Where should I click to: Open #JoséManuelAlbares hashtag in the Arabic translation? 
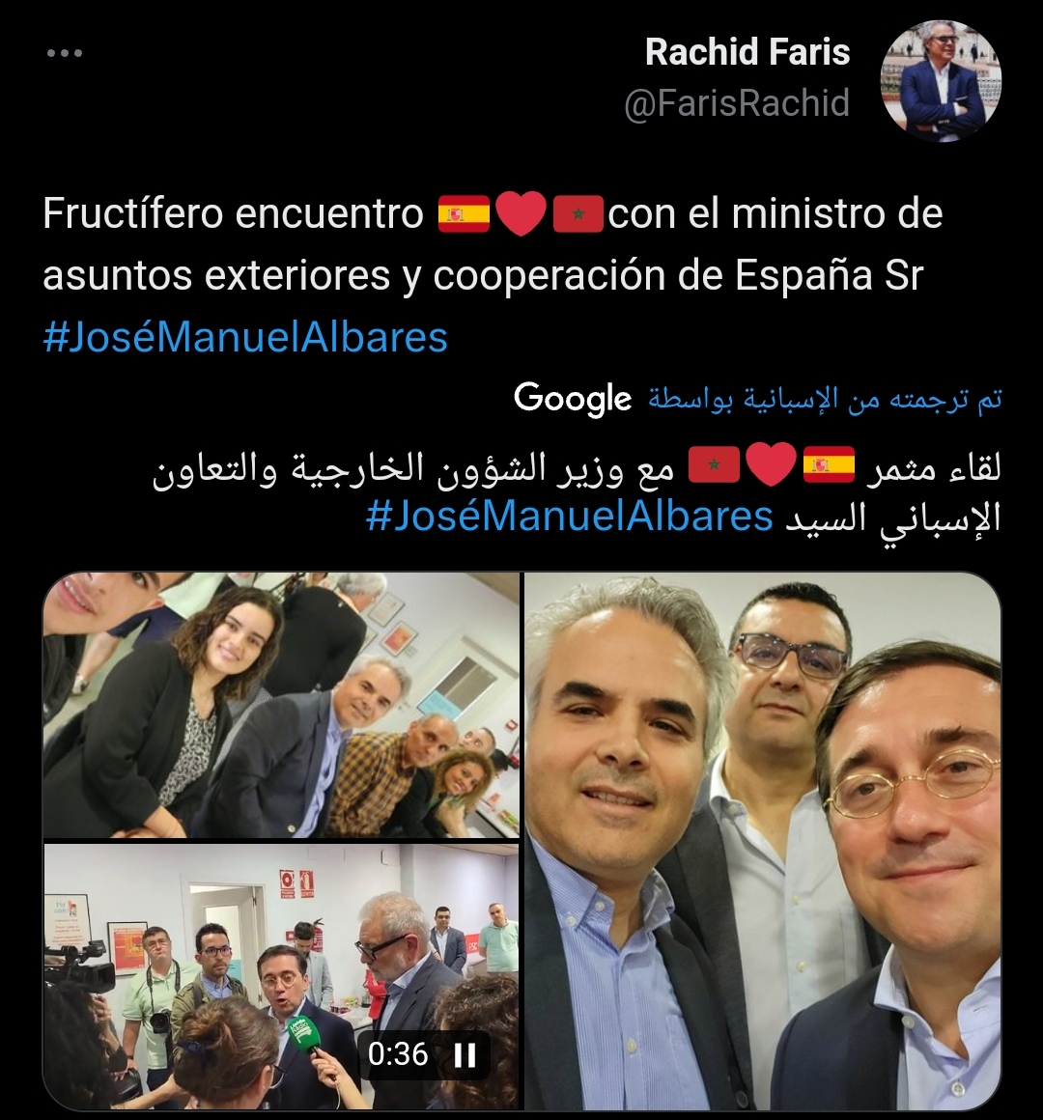570,517
